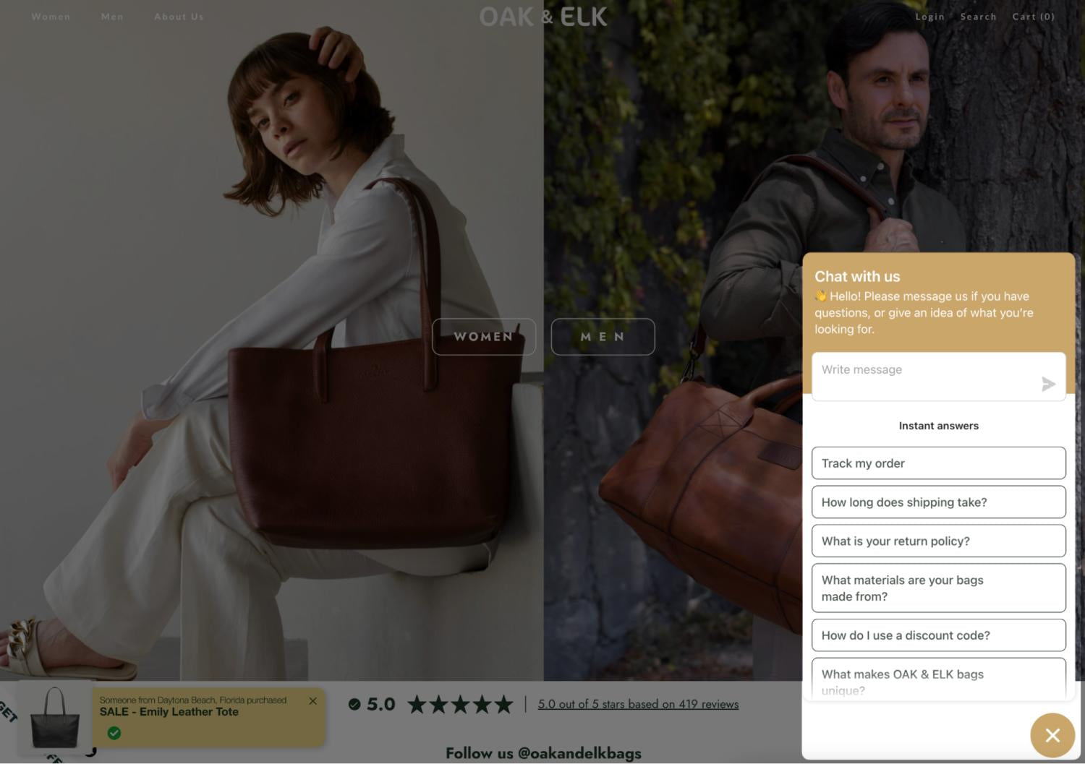
Task: Click the green verified checkmark in notification
Action: [x=114, y=733]
